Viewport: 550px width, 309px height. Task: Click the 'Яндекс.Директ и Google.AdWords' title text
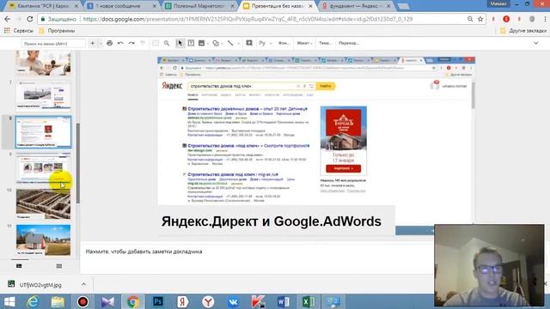pyautogui.click(x=272, y=221)
